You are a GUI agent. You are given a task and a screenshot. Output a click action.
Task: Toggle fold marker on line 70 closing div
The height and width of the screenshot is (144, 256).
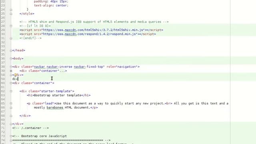(11, 124)
